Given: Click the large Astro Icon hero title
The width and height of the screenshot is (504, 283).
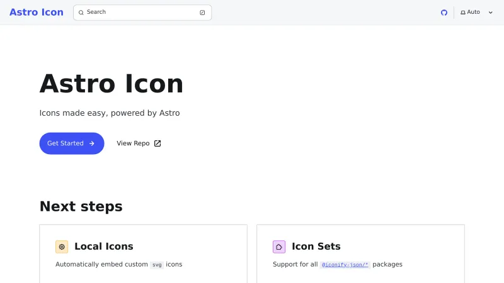Looking at the screenshot, I should pos(112,84).
